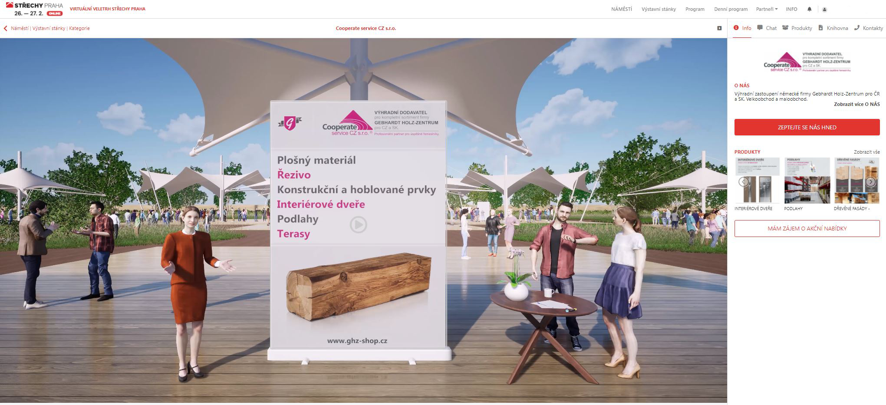The height and width of the screenshot is (405, 886).
Task: Switch to the Knihovna tab
Action: [x=833, y=28]
